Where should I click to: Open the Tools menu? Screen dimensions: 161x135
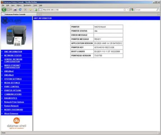[35, 5]
